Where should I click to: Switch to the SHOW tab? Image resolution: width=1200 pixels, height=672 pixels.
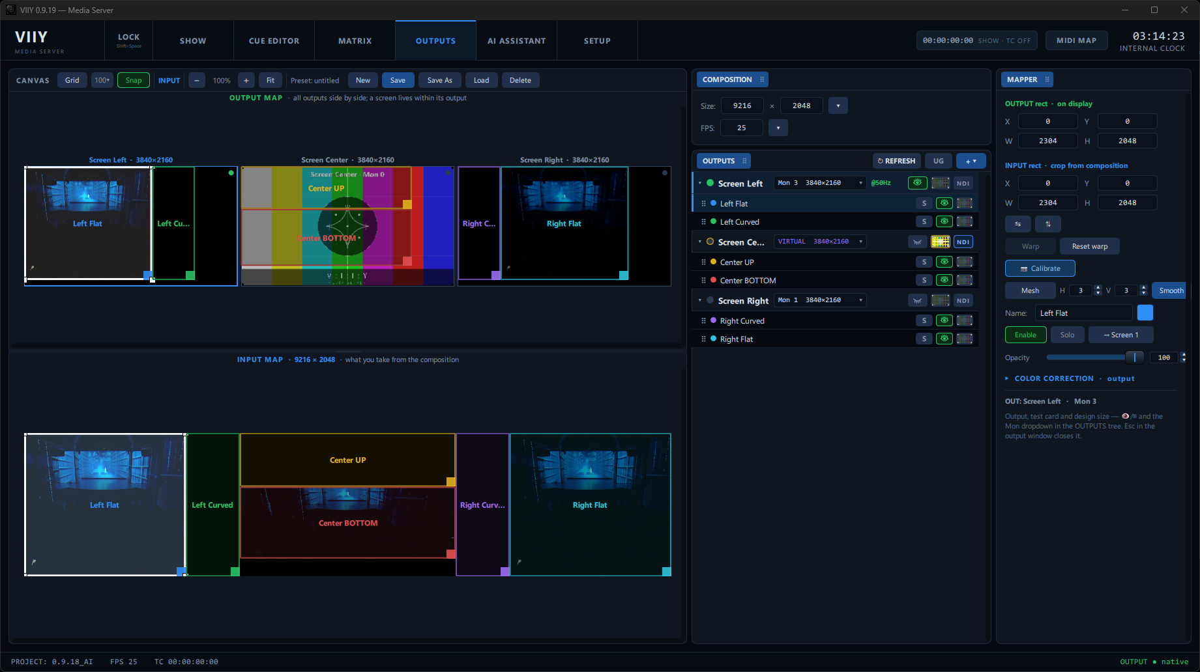[x=193, y=40]
